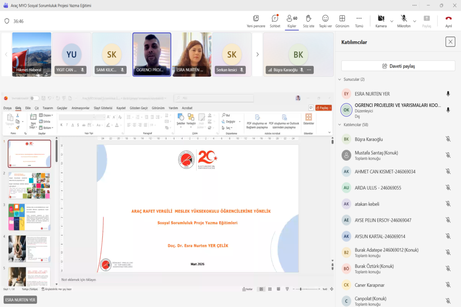The width and height of the screenshot is (461, 307).
Task: Open Tepki ver reactions
Action: point(325,21)
